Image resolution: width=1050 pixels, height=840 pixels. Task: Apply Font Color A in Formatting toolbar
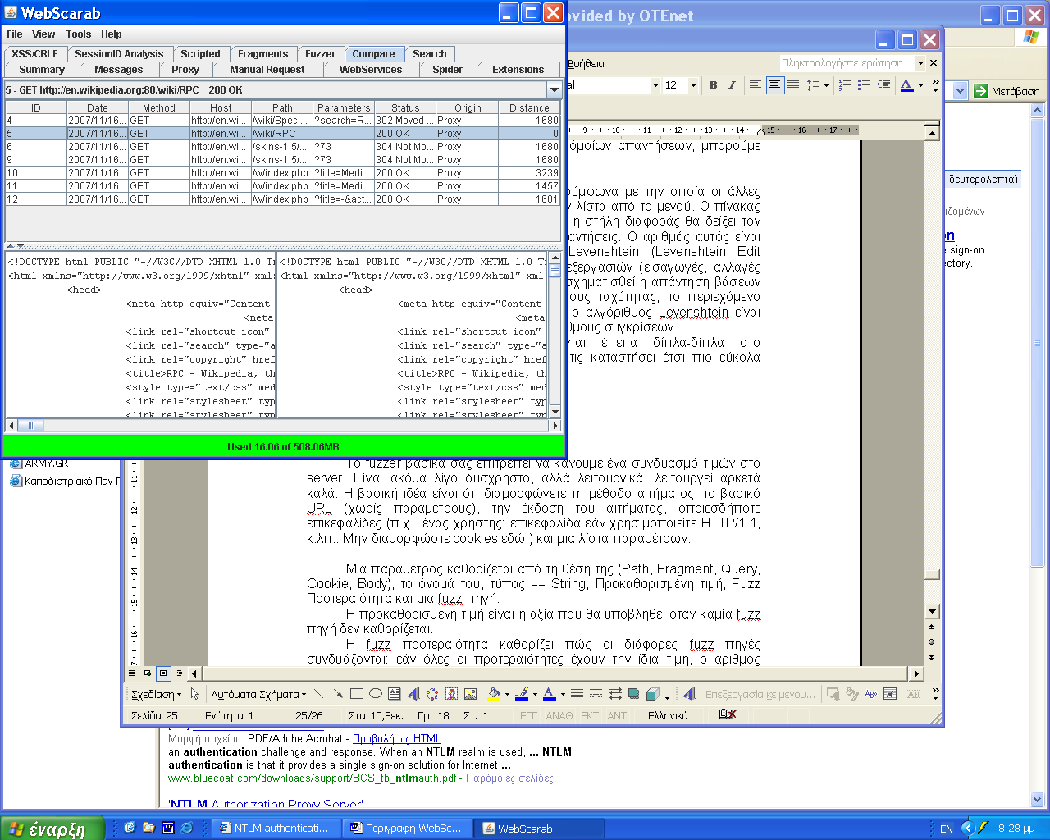pyautogui.click(x=906, y=85)
